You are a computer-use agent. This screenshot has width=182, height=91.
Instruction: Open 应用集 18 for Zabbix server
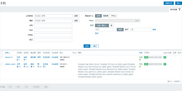(18, 65)
